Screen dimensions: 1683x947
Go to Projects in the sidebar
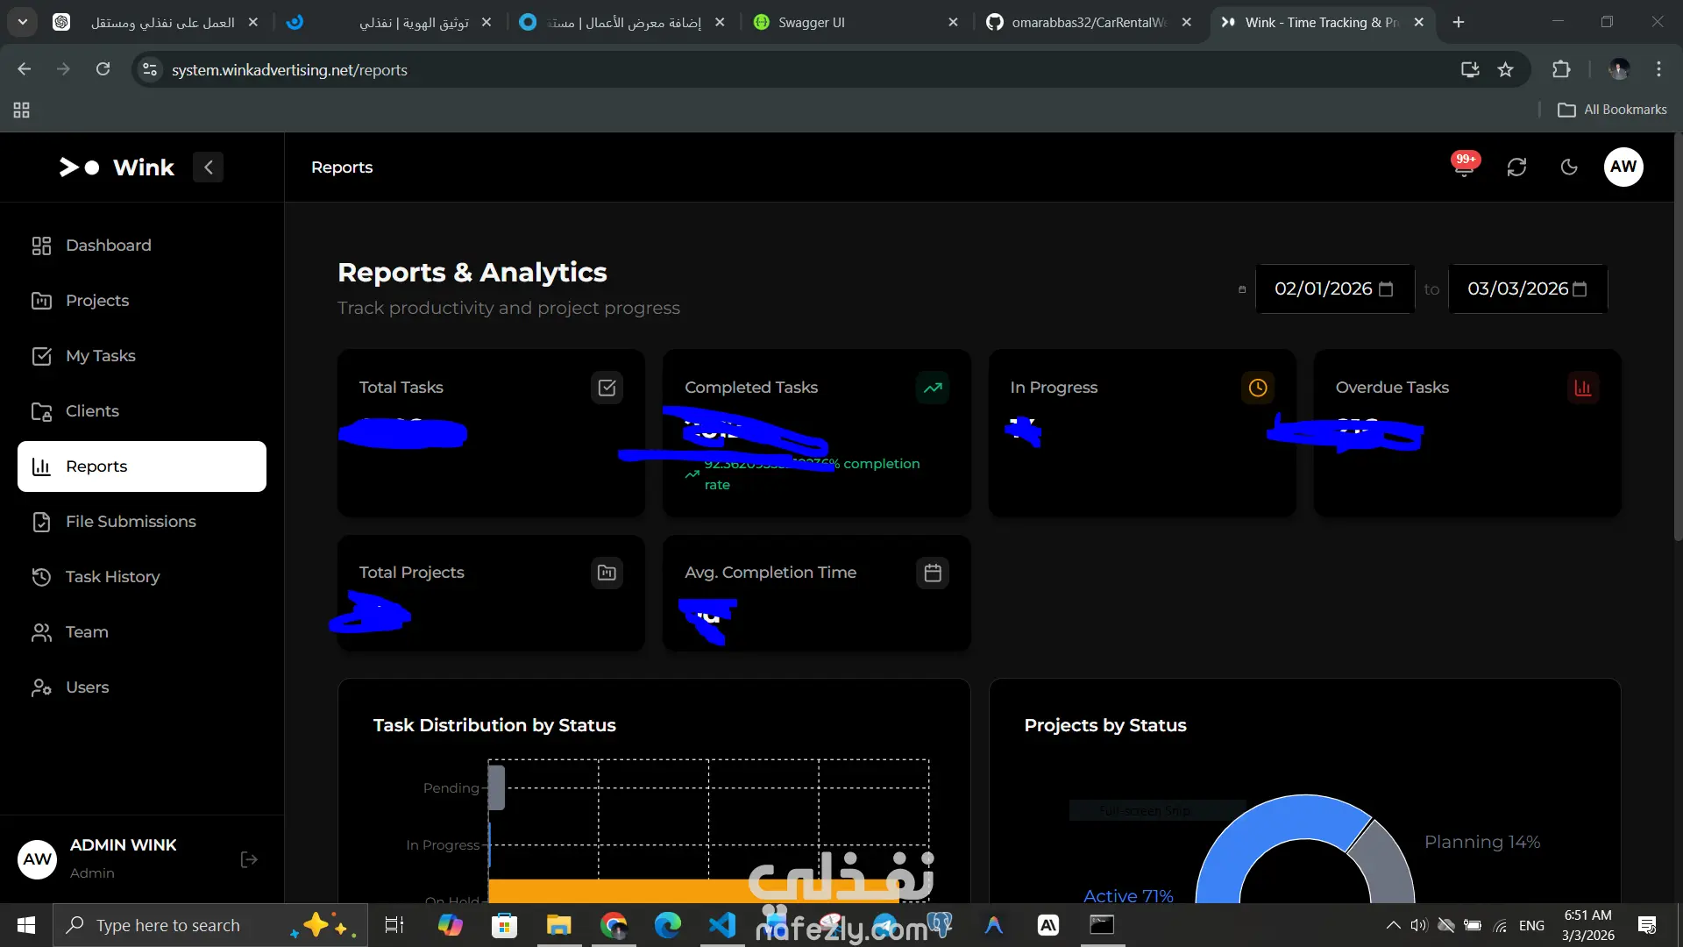pyautogui.click(x=96, y=301)
